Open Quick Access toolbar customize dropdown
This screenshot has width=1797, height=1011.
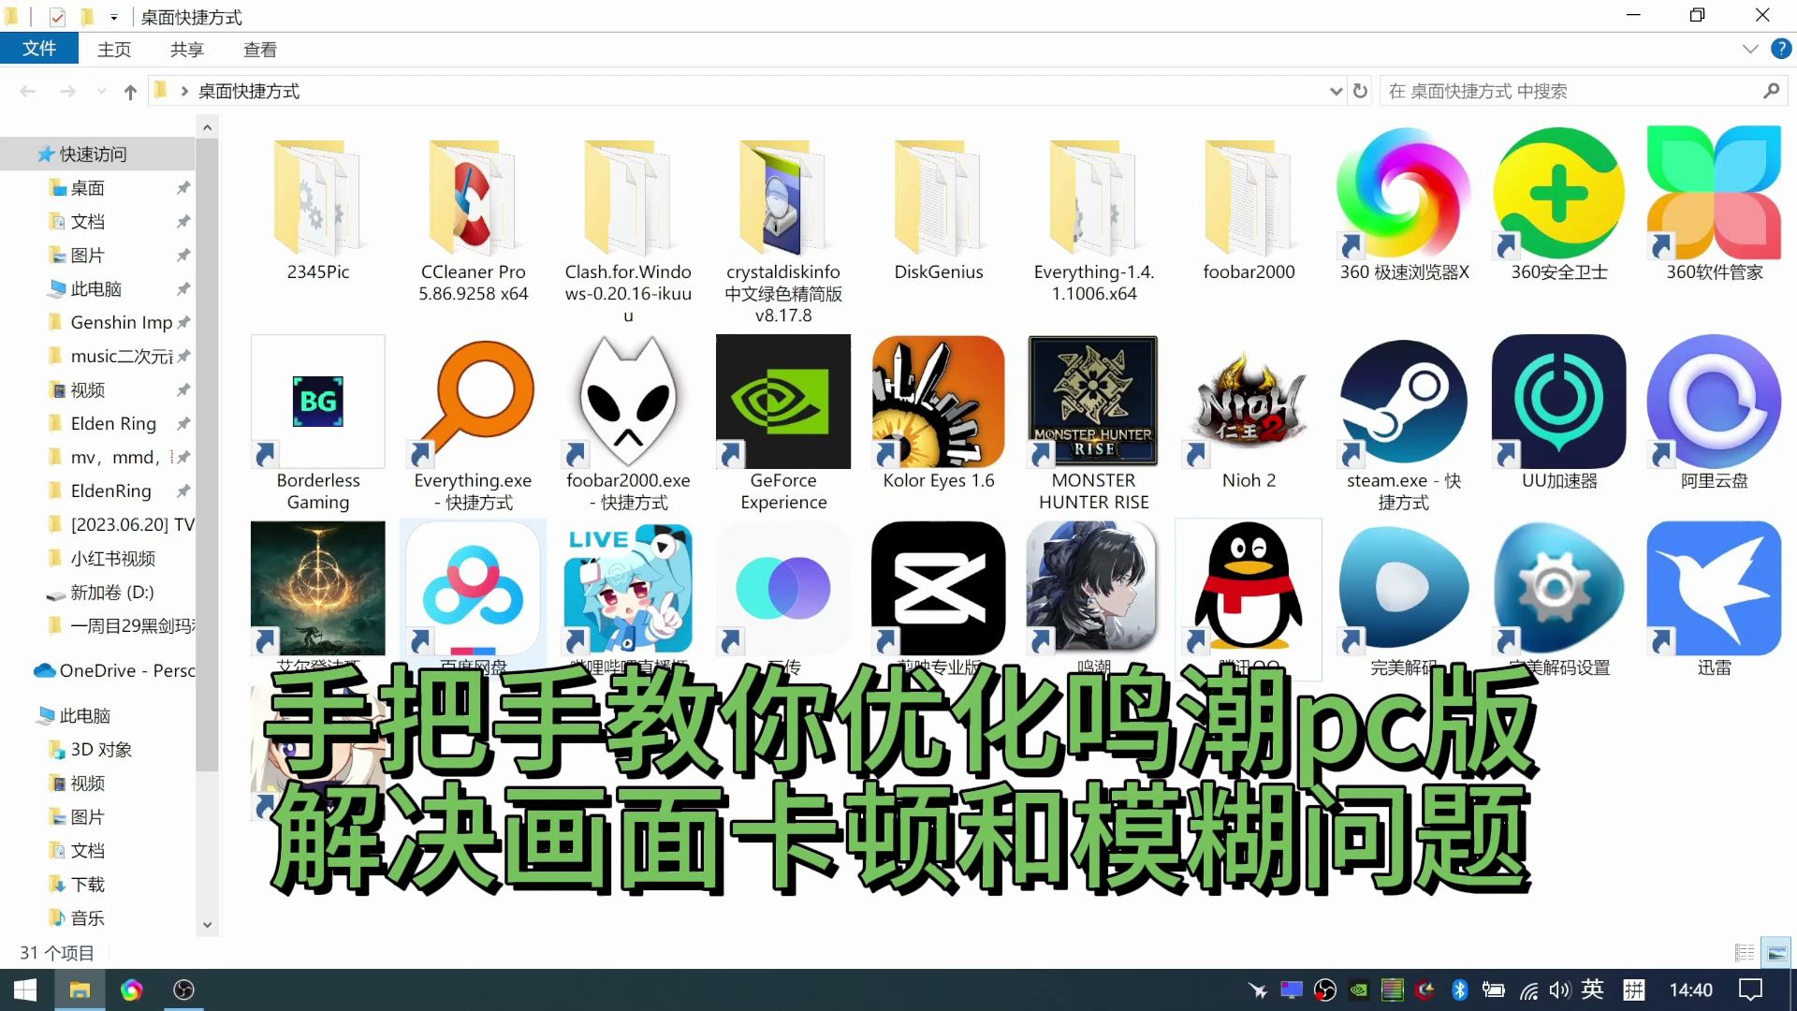click(113, 17)
